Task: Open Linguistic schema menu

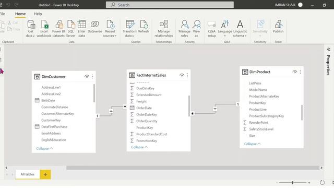Action: coord(240,29)
